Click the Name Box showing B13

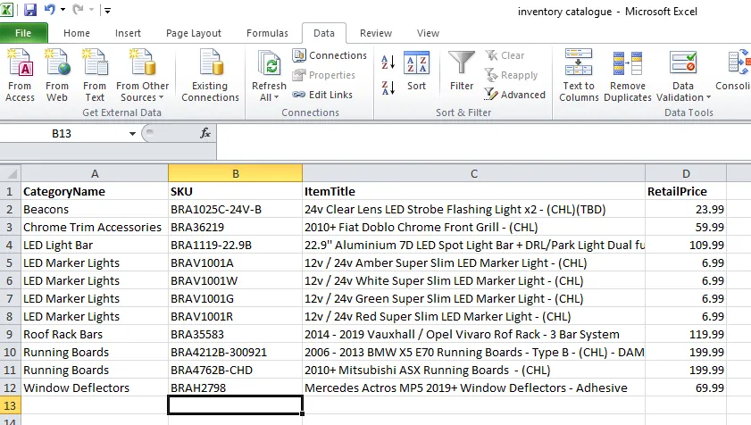pyautogui.click(x=62, y=134)
